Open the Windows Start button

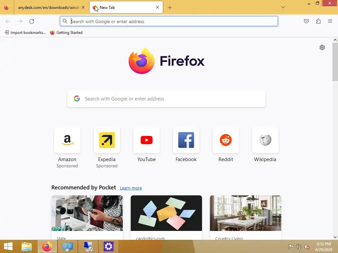(8, 246)
